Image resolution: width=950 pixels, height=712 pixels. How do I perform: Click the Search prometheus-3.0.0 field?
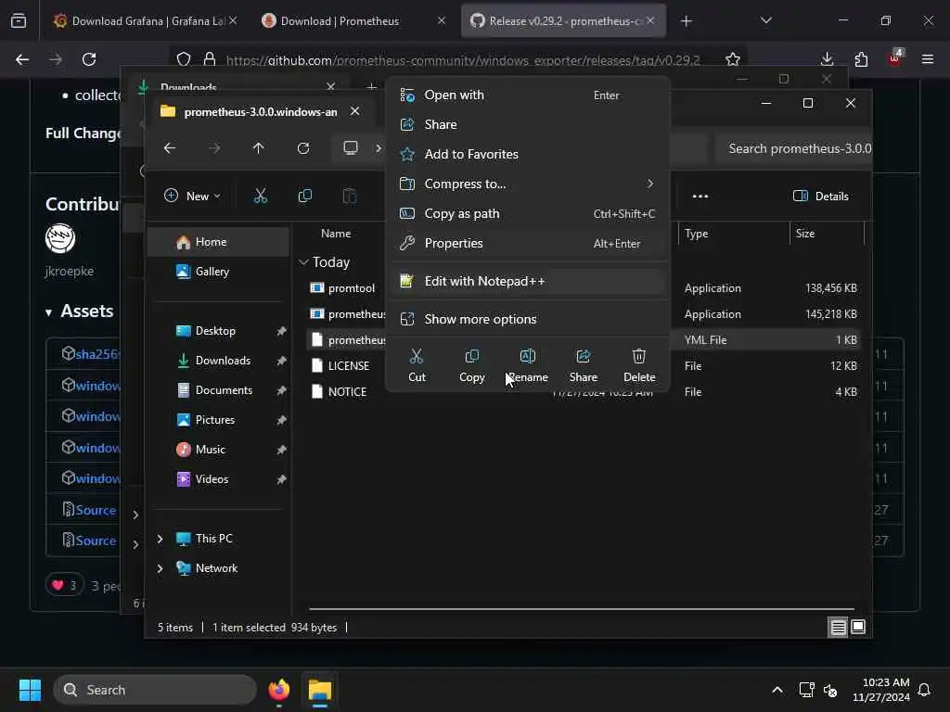coord(794,148)
